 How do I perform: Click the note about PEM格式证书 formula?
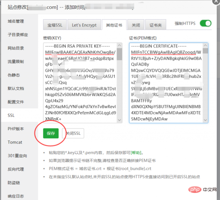click(x=100, y=169)
